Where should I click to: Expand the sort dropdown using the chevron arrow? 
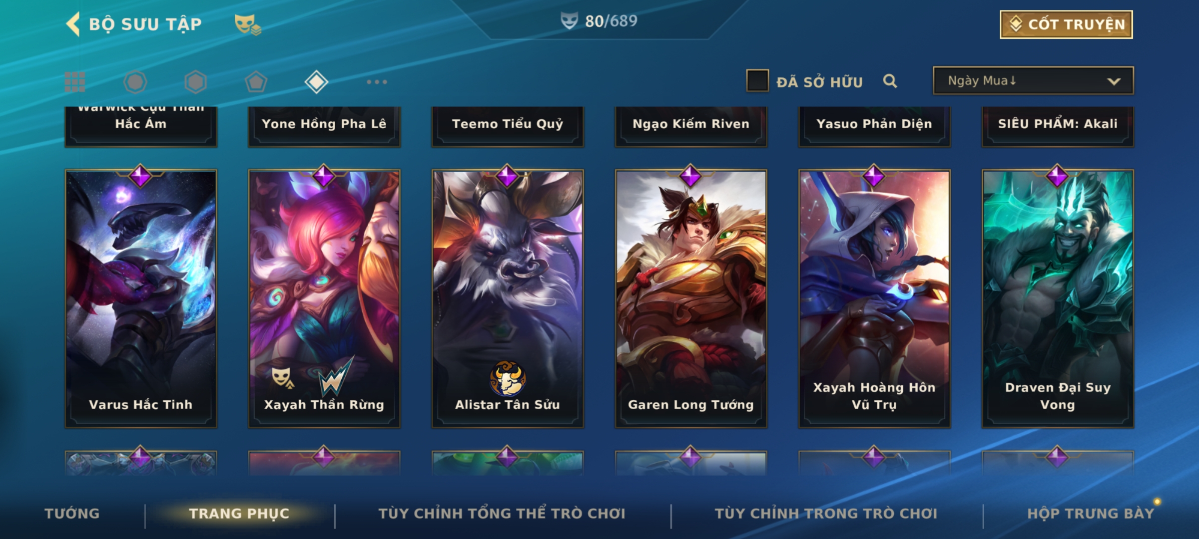click(1114, 81)
